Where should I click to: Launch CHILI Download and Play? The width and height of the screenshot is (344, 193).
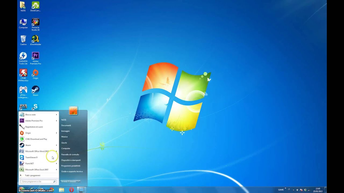(x=39, y=139)
